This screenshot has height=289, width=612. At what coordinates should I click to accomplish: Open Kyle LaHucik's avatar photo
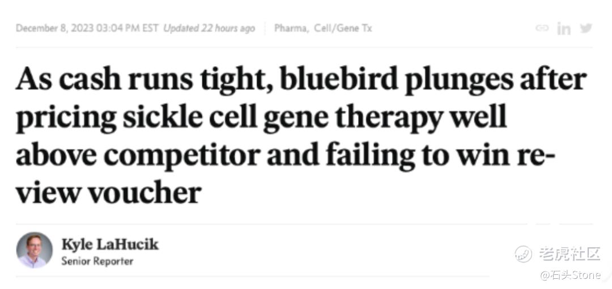point(34,250)
